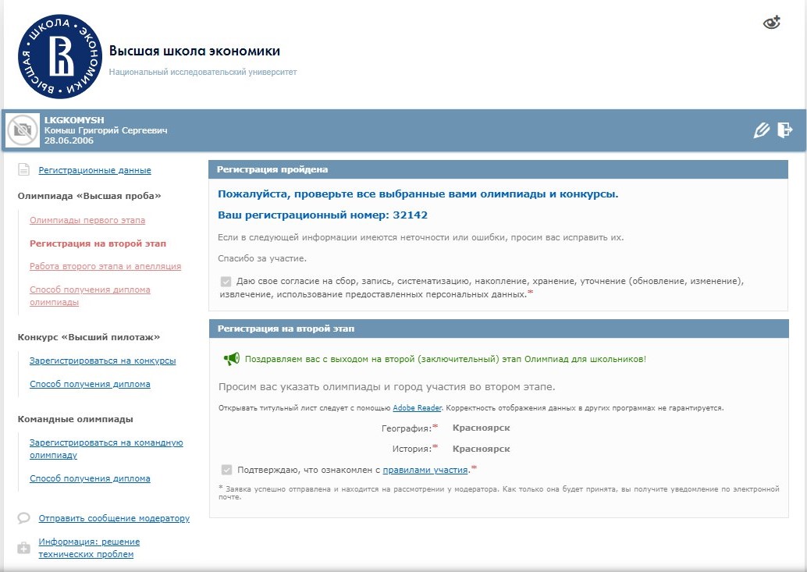The width and height of the screenshot is (807, 572).
Task: Toggle the personal data consent checkbox
Action: pyautogui.click(x=226, y=281)
